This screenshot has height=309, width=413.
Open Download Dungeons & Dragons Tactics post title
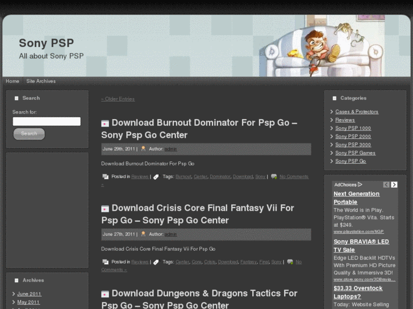click(199, 299)
